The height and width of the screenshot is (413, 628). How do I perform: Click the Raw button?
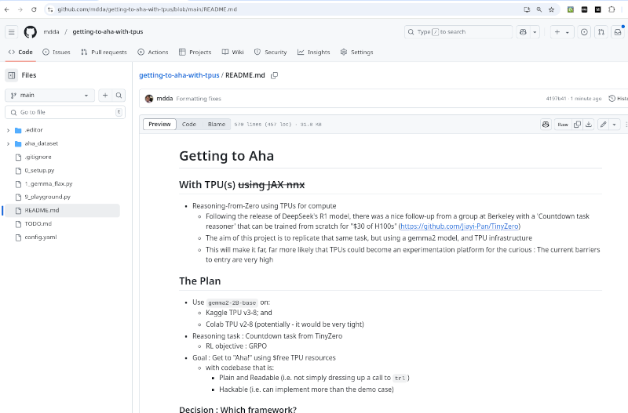click(563, 125)
